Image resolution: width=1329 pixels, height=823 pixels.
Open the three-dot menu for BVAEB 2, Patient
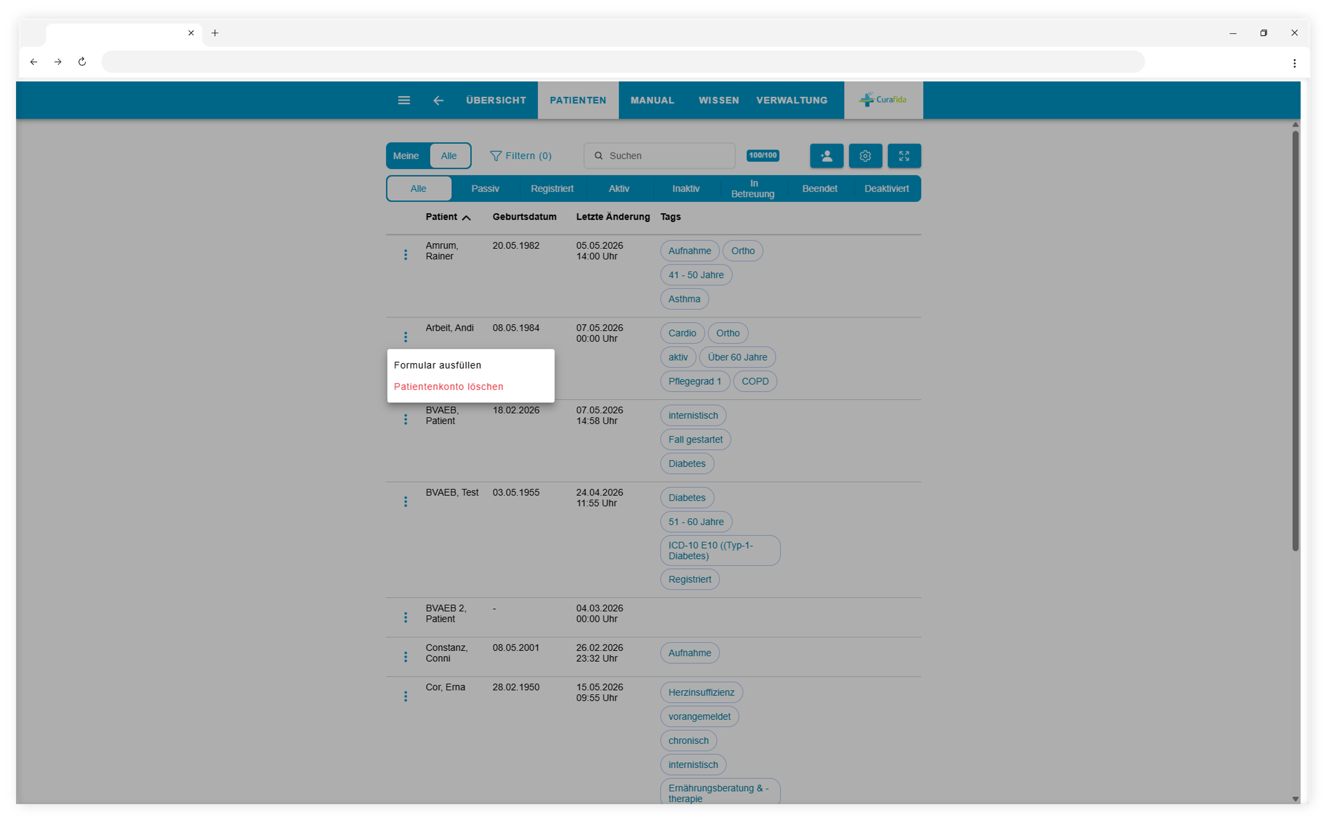[405, 617]
